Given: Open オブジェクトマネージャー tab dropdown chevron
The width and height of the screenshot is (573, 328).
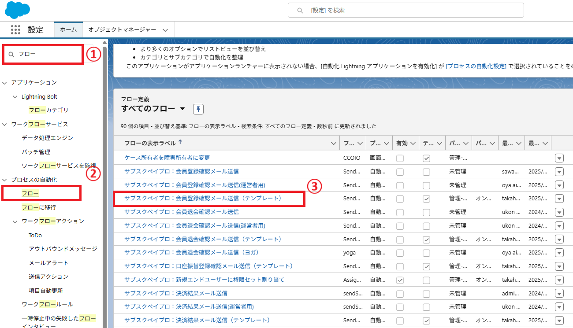Looking at the screenshot, I should pyautogui.click(x=165, y=30).
